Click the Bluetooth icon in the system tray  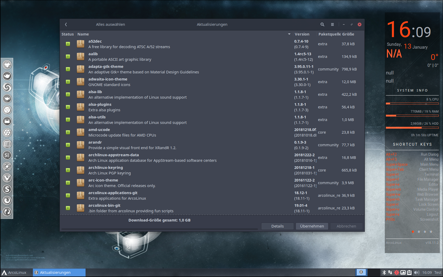384,273
